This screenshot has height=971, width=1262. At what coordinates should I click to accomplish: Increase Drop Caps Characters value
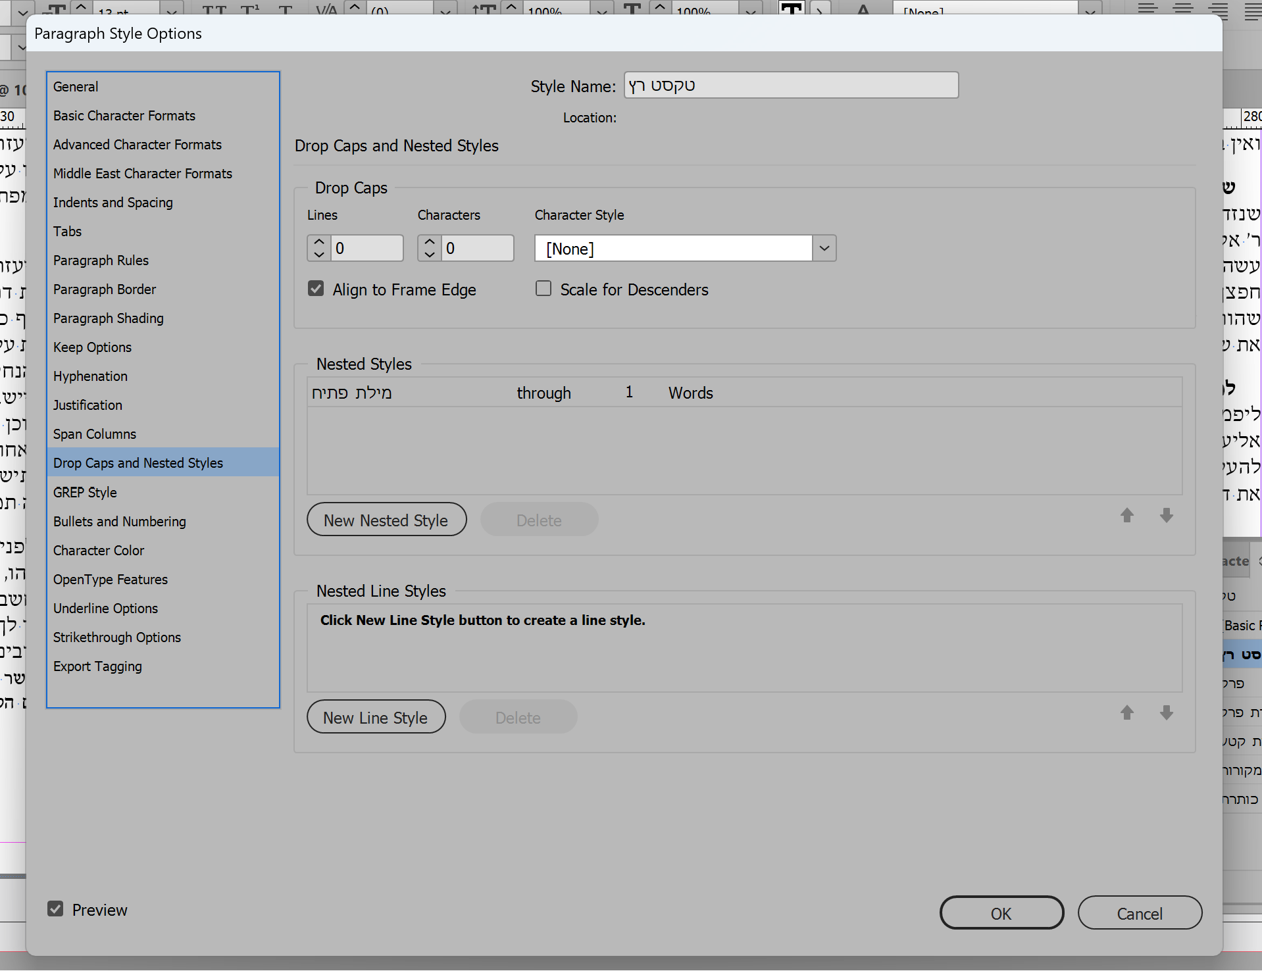coord(430,241)
